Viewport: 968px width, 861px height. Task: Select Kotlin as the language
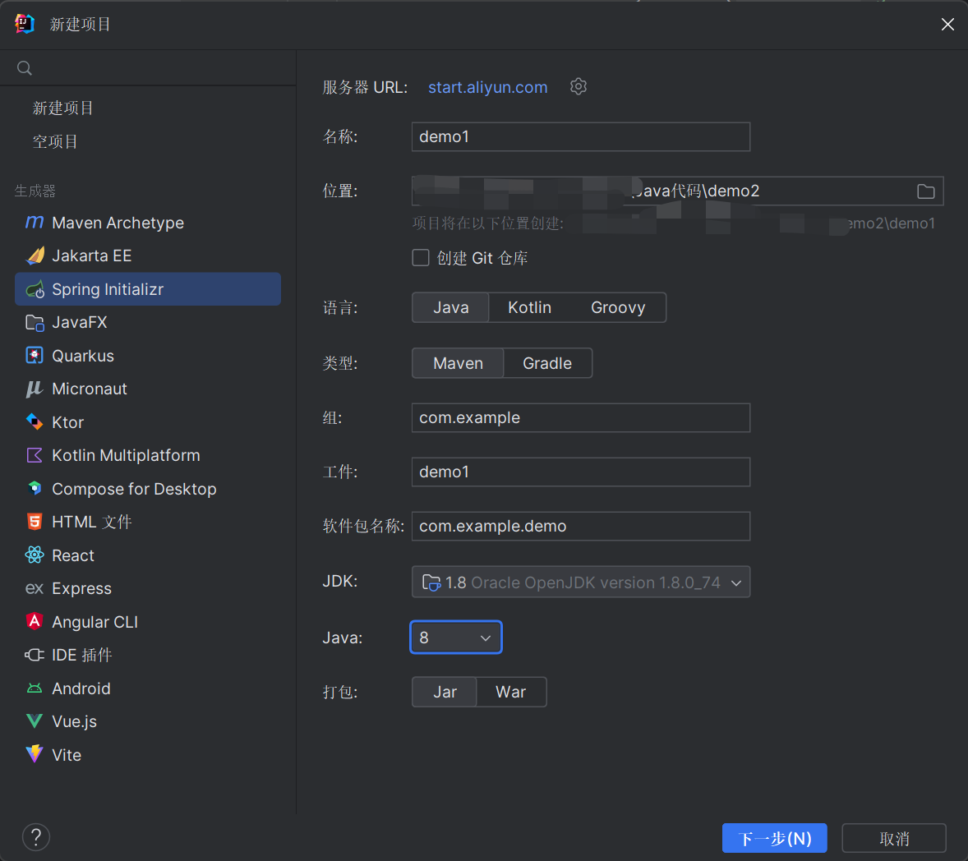coord(529,307)
